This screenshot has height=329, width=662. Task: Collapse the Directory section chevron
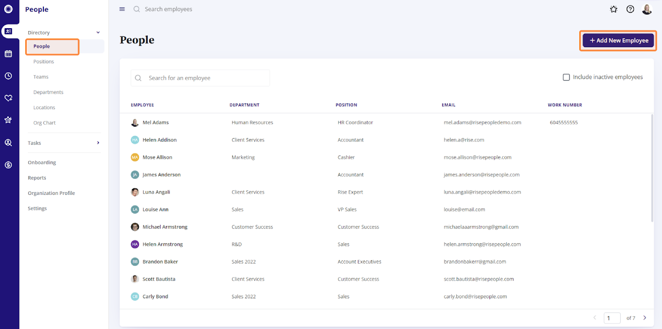(98, 33)
